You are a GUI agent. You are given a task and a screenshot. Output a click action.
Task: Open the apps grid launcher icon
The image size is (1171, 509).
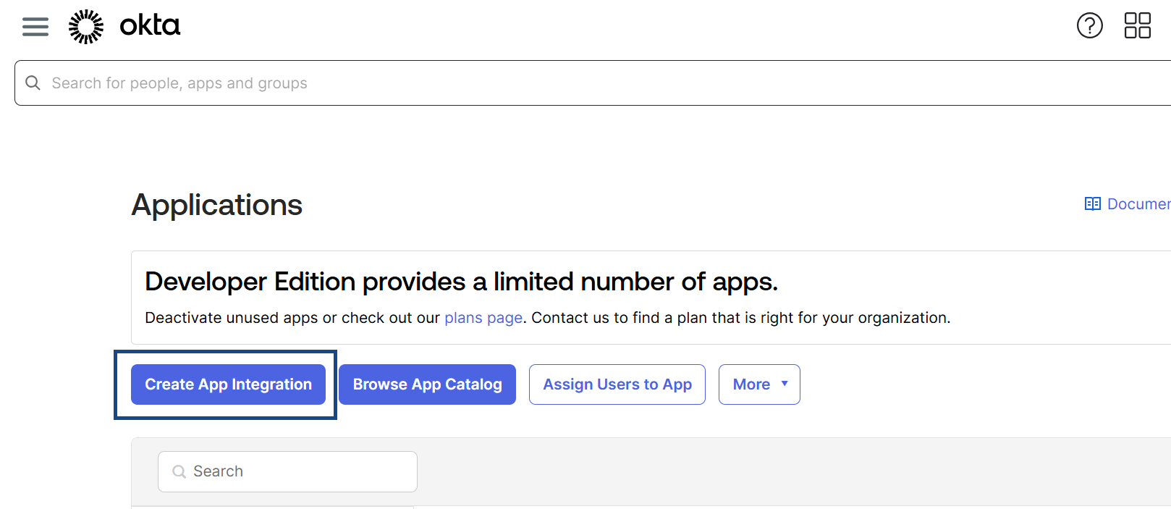point(1137,25)
